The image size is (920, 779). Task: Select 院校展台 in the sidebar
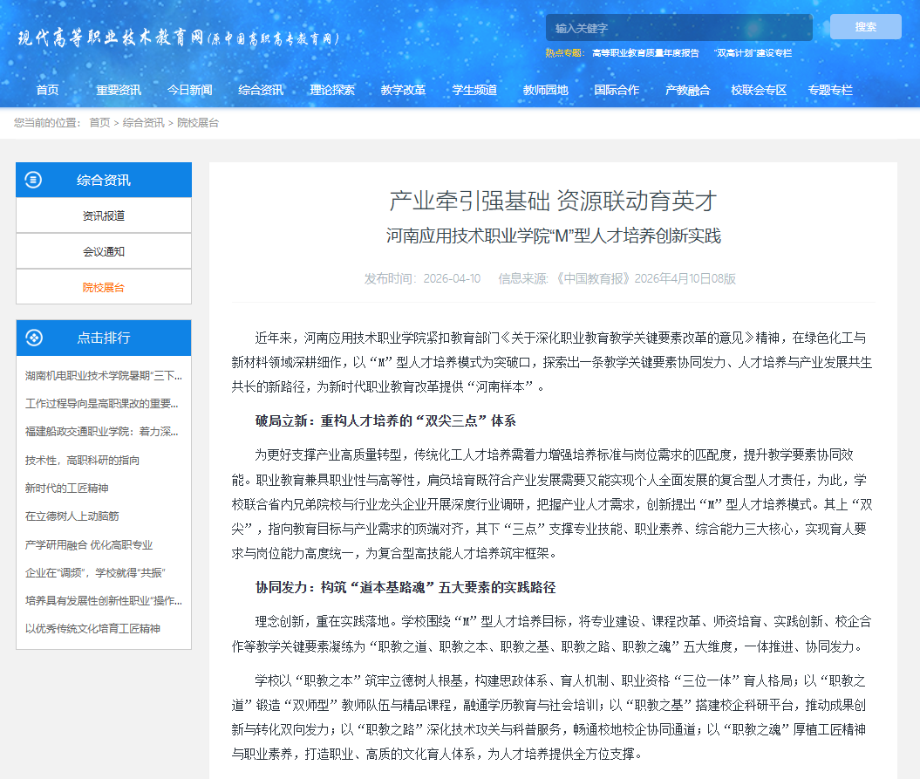pyautogui.click(x=104, y=287)
